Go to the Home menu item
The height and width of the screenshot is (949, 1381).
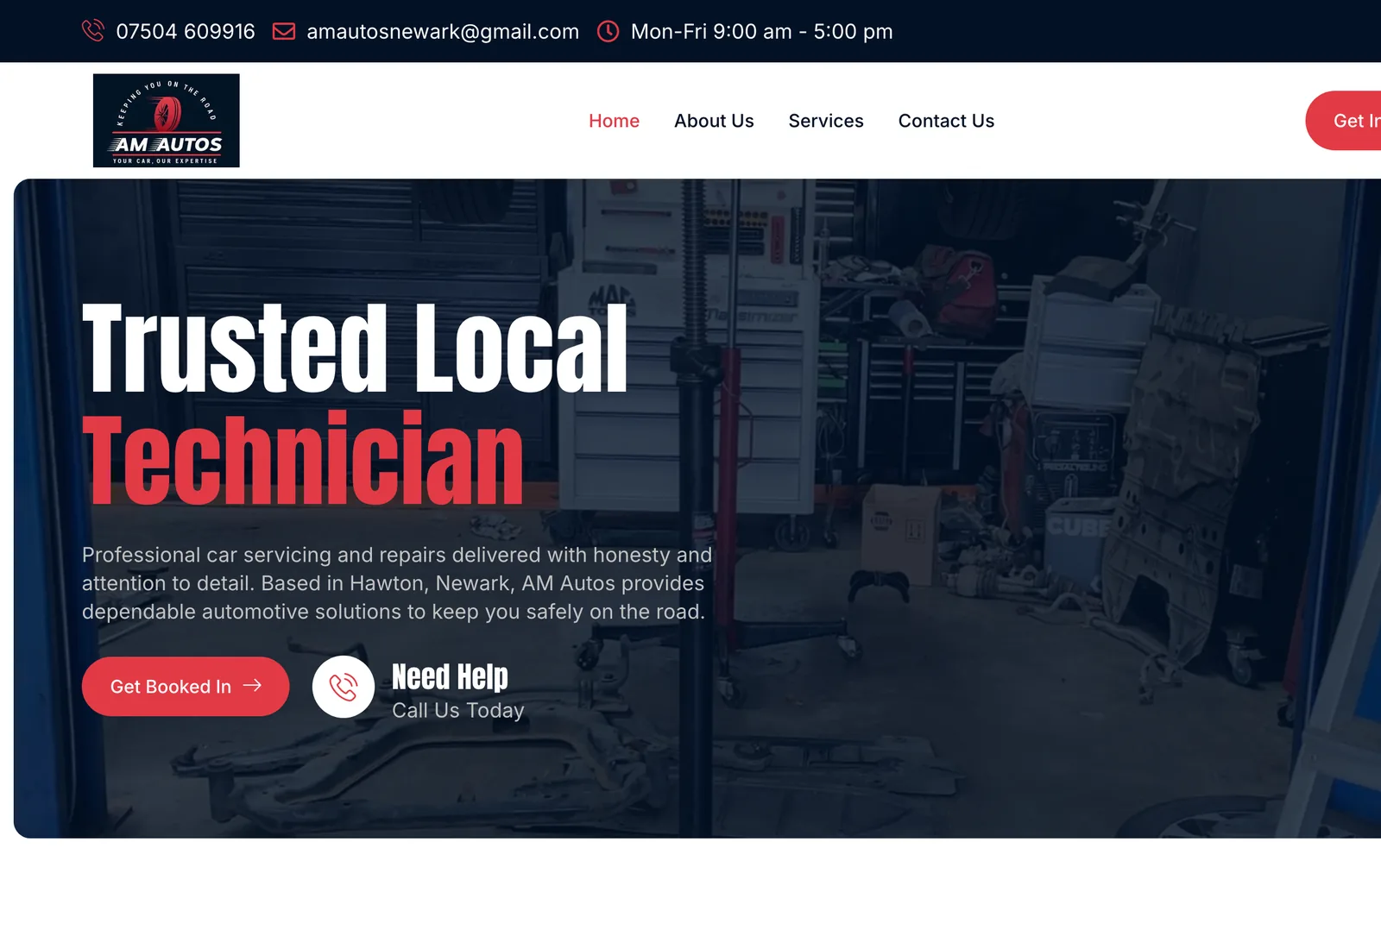click(x=614, y=121)
